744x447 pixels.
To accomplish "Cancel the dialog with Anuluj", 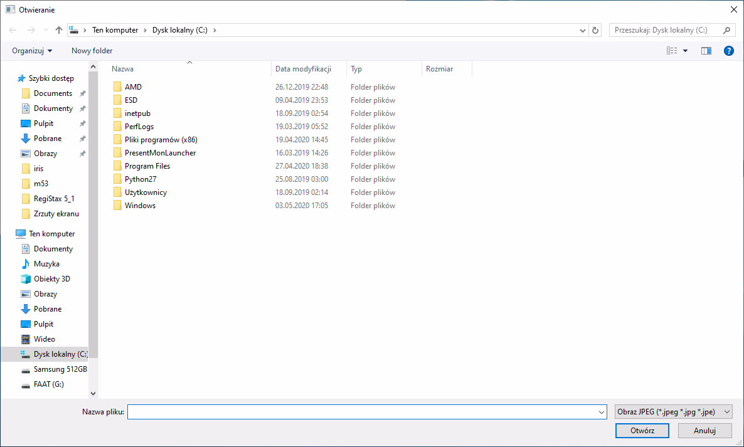I will click(704, 431).
